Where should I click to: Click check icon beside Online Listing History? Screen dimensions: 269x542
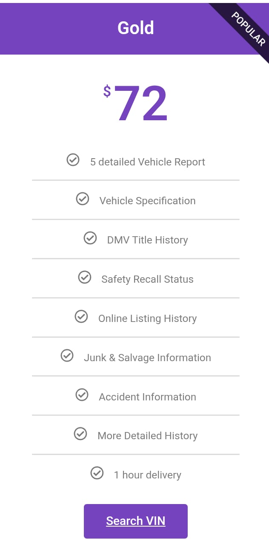pyautogui.click(x=81, y=316)
